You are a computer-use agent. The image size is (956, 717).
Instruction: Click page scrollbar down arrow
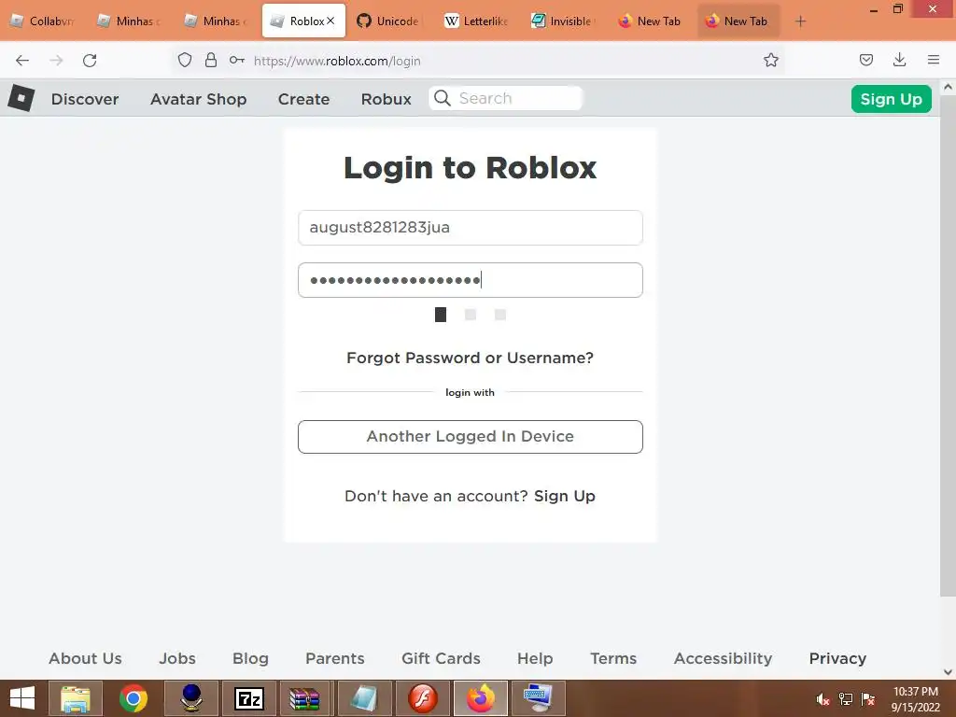tap(948, 672)
